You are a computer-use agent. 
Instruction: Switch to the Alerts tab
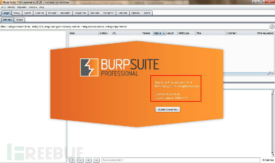coord(147,13)
